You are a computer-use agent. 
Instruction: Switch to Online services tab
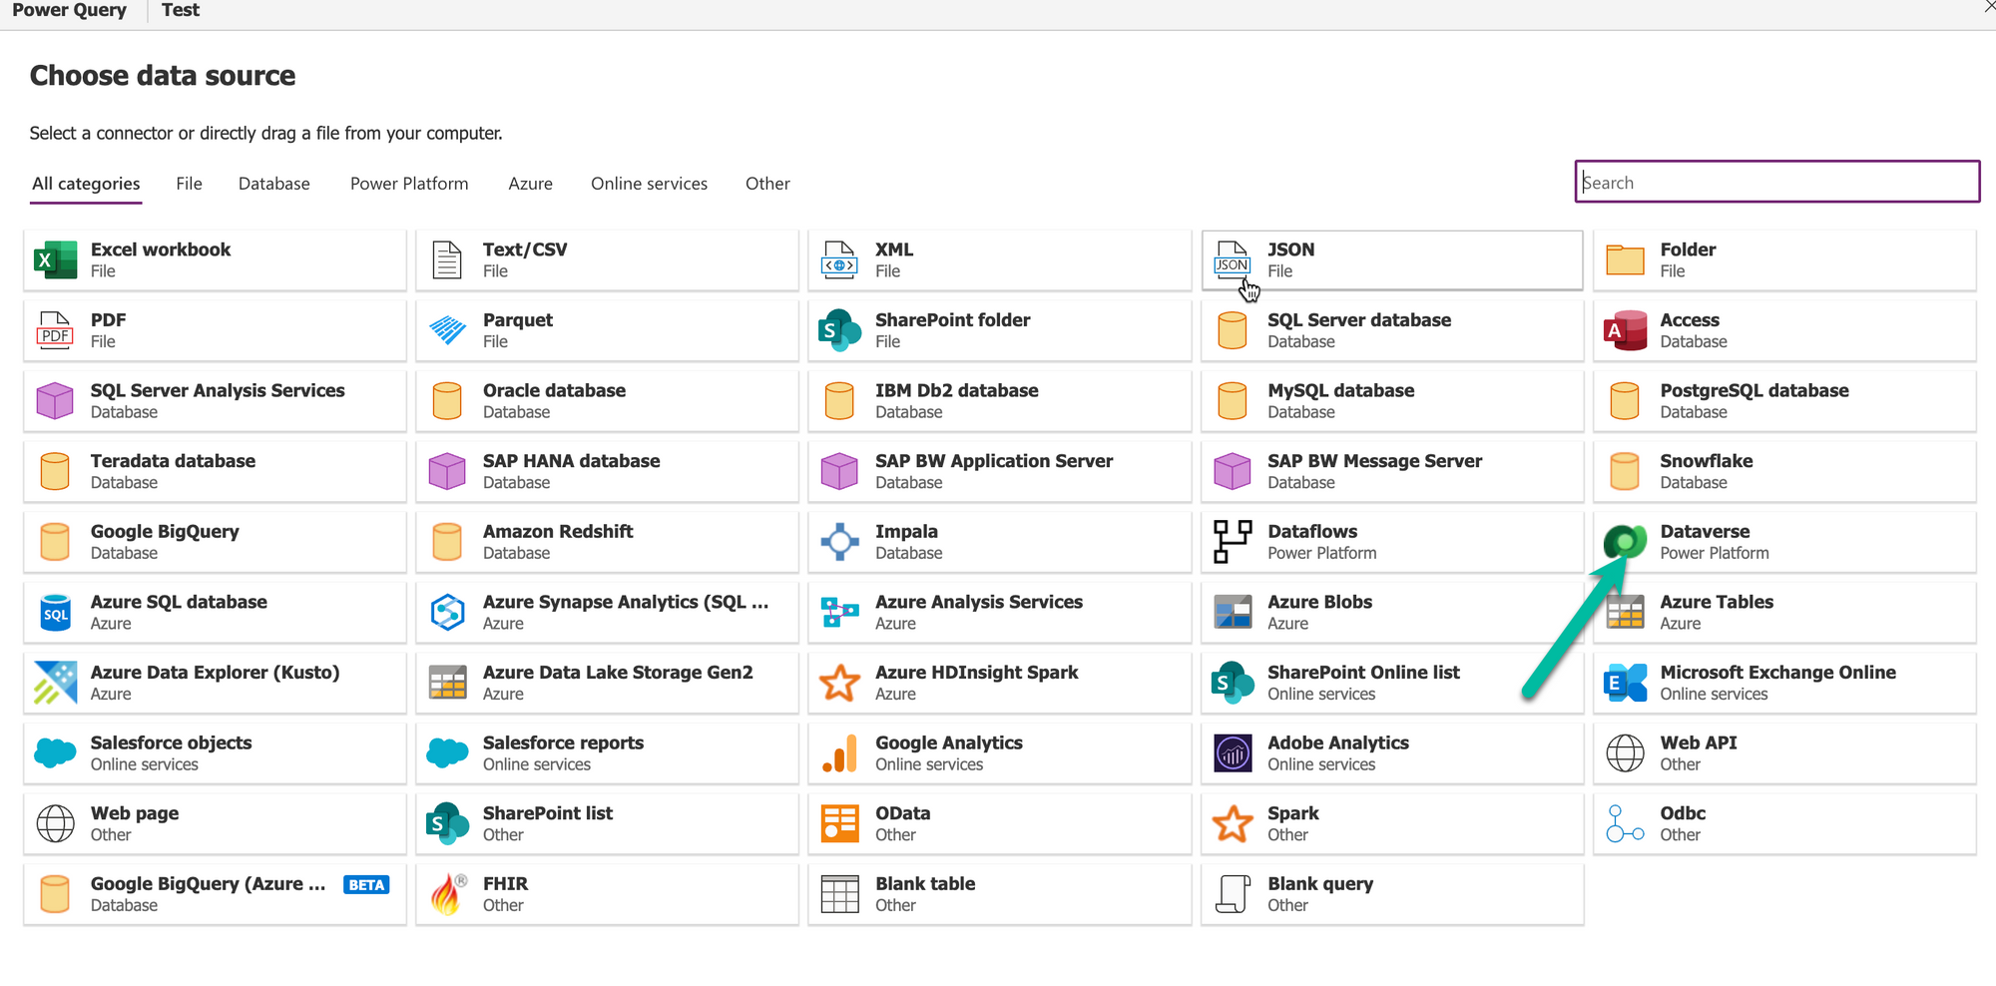649,184
